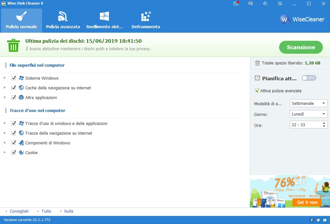Click the Ultima pulizia dei dischi date text
The width and height of the screenshot is (330, 224).
click(x=84, y=41)
